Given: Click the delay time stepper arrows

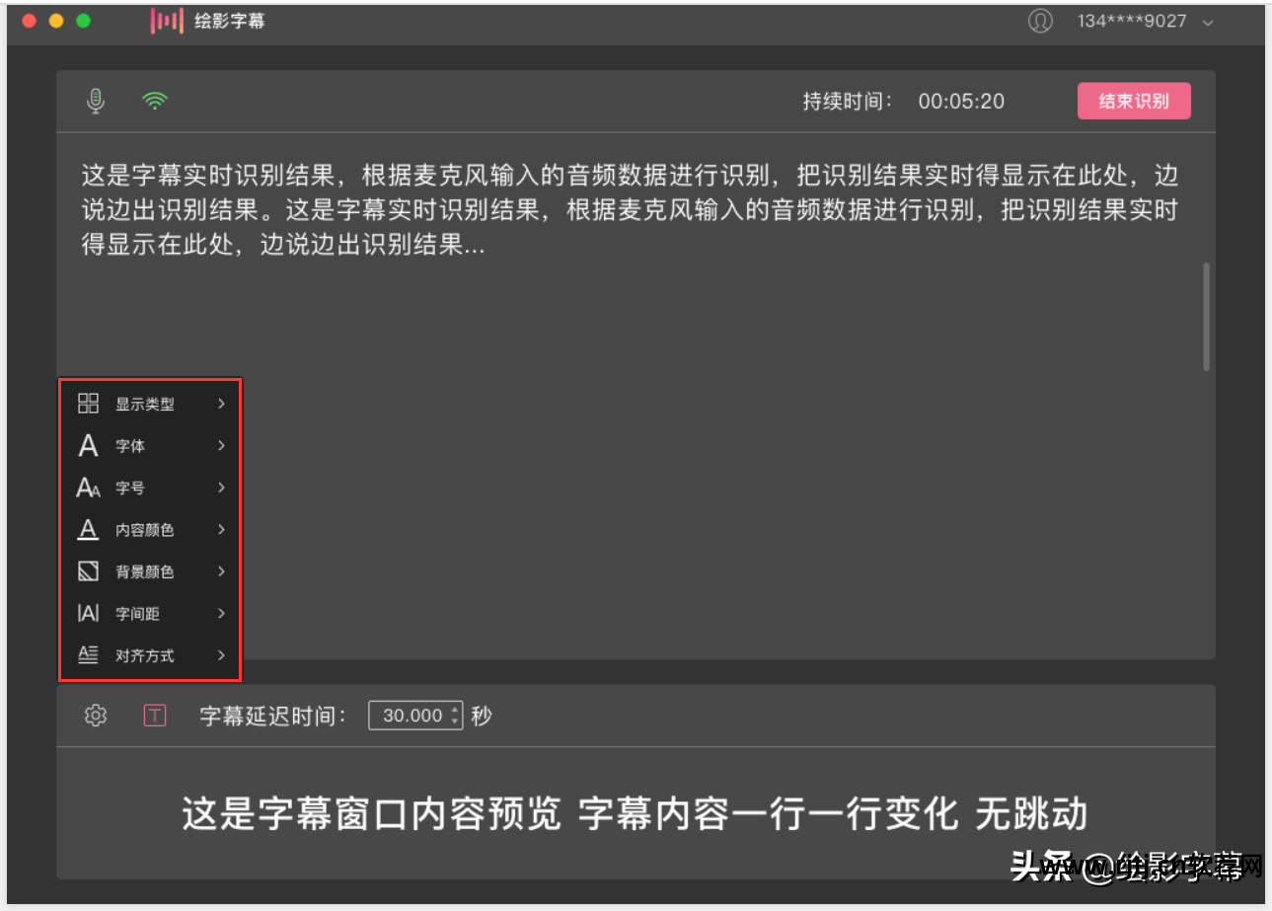Looking at the screenshot, I should (454, 716).
